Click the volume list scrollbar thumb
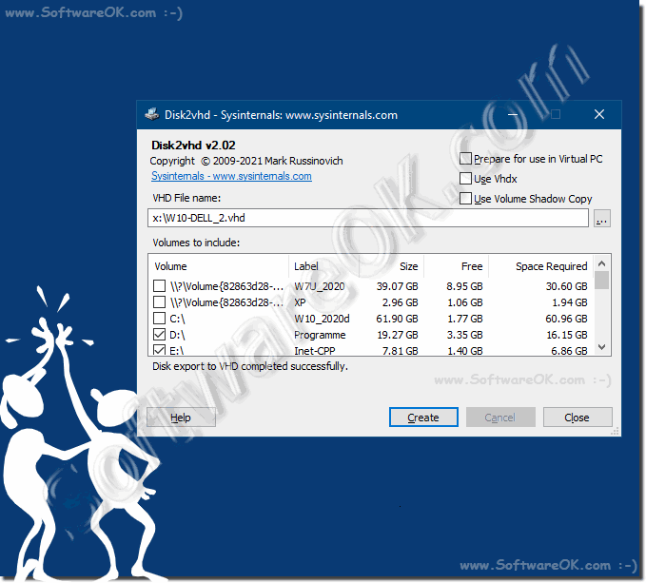The image size is (646, 583). pyautogui.click(x=601, y=280)
